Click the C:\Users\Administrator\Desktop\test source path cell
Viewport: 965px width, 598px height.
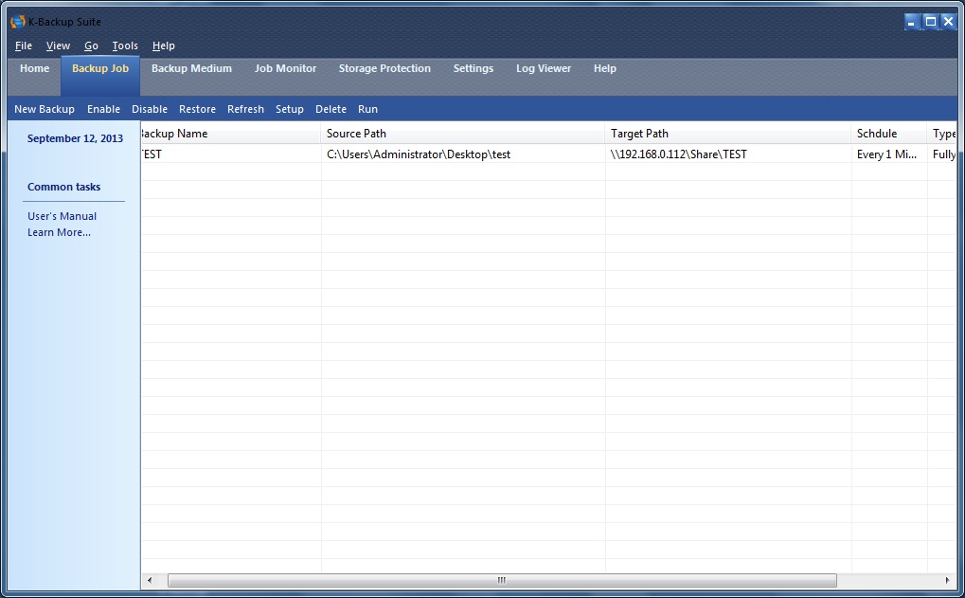click(x=463, y=154)
